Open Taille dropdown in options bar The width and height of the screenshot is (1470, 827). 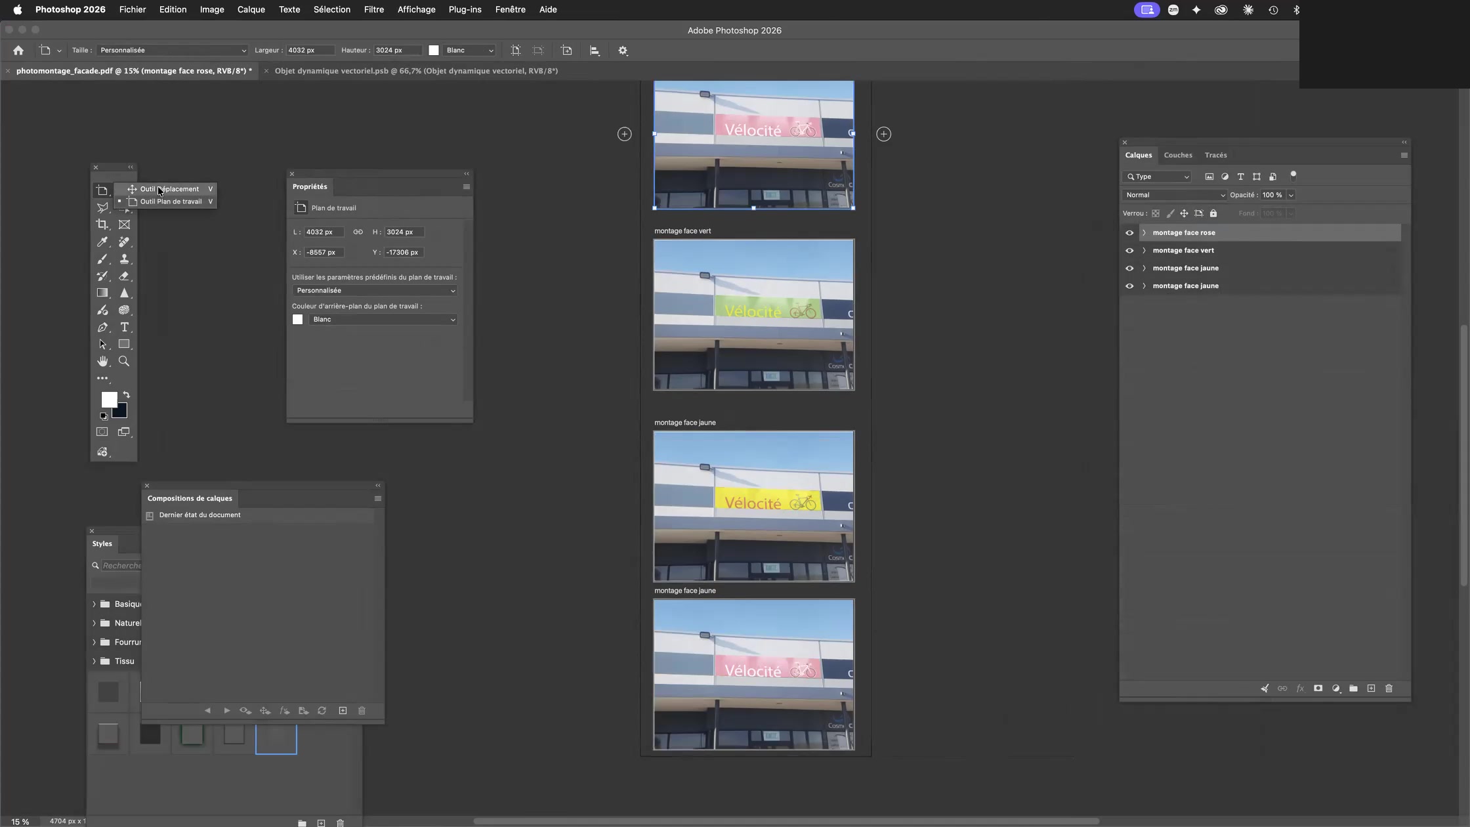pyautogui.click(x=172, y=51)
